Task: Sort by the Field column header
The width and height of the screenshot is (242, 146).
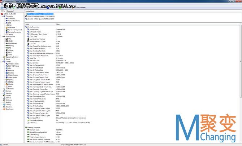Action: tap(40, 24)
